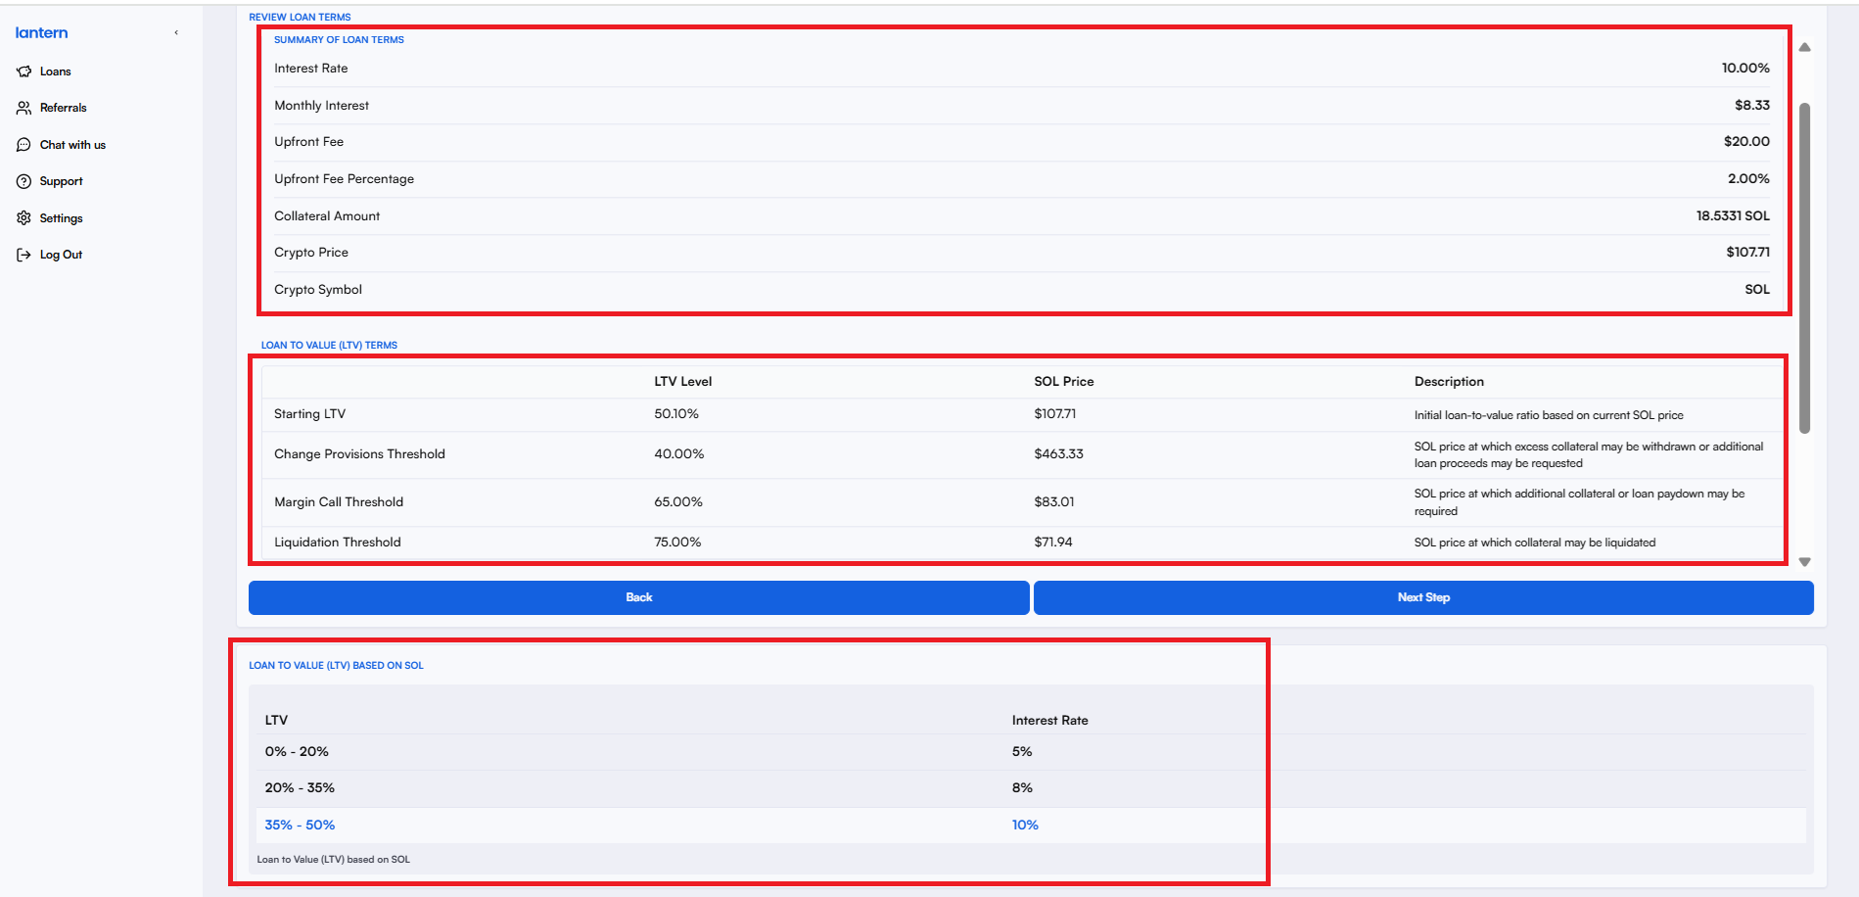Select the "Starting LTV" row label
The image size is (1859, 897).
(x=309, y=414)
